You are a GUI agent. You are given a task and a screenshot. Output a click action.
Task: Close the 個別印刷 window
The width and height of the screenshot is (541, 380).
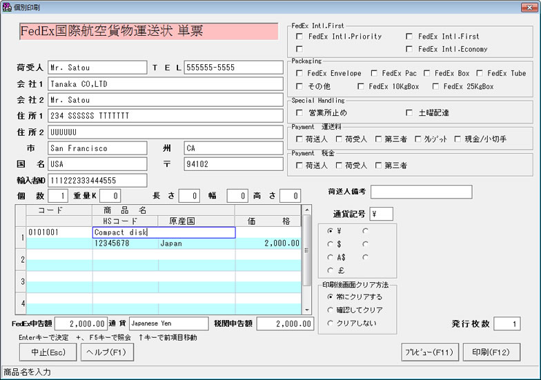tap(532, 6)
